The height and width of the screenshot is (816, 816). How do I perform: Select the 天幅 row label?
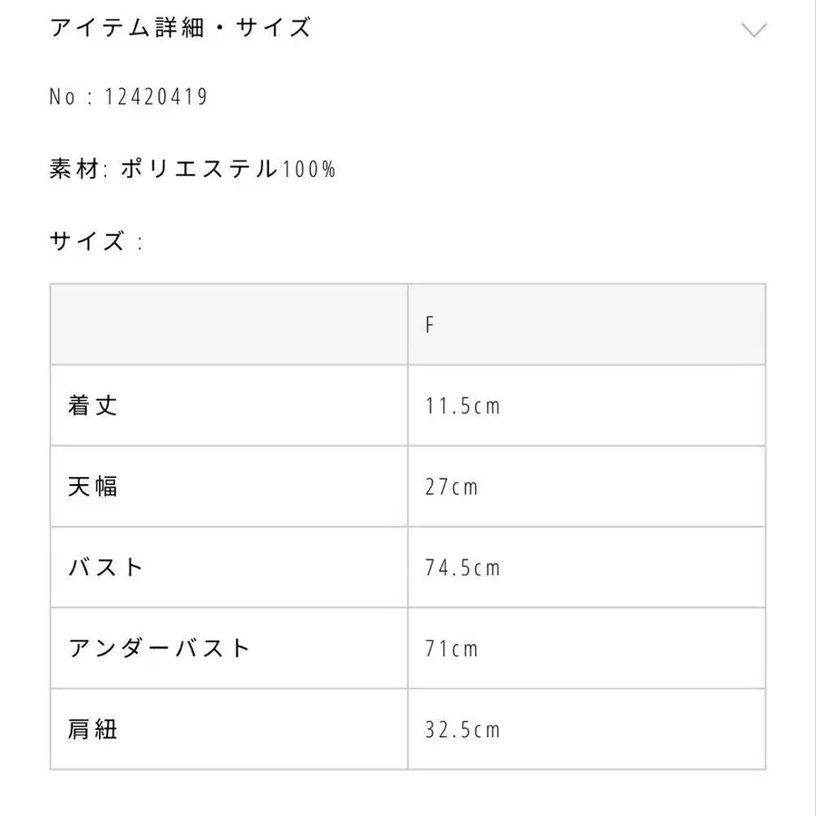point(92,487)
